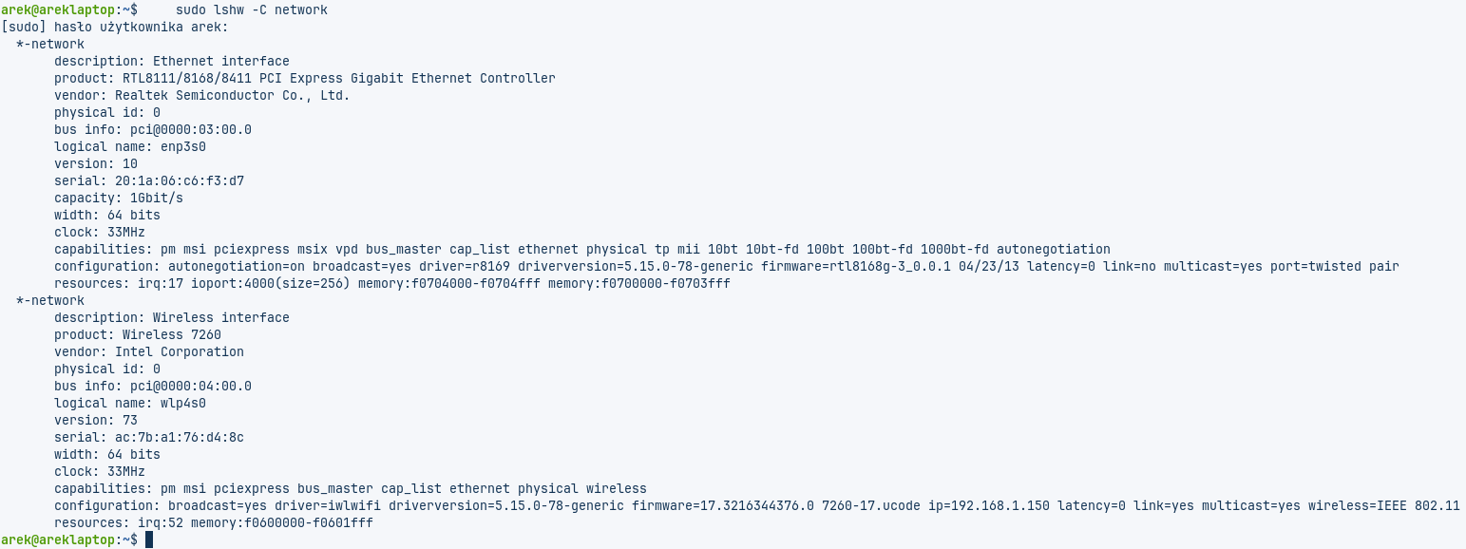This screenshot has width=1466, height=549.
Task: Click logical name wlp4s0
Action: [x=183, y=403]
